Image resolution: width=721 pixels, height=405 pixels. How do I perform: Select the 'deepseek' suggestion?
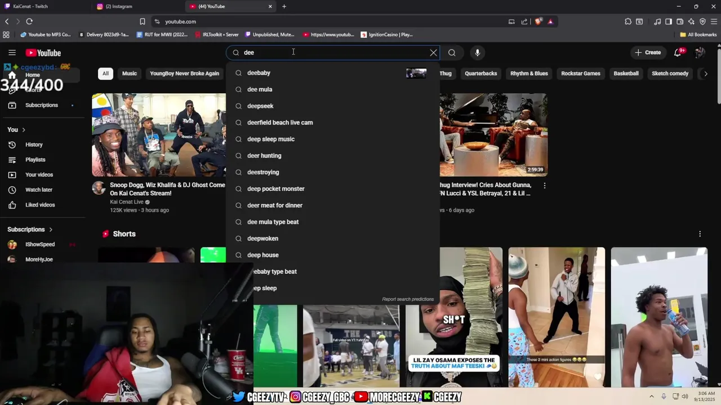pyautogui.click(x=332, y=106)
